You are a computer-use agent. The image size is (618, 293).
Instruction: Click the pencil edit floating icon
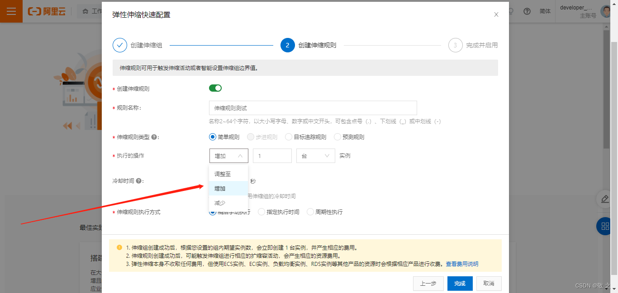[605, 199]
